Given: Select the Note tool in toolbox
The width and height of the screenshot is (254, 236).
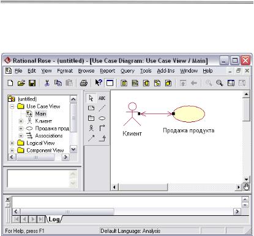Looking at the screenshot, I should tap(91, 108).
